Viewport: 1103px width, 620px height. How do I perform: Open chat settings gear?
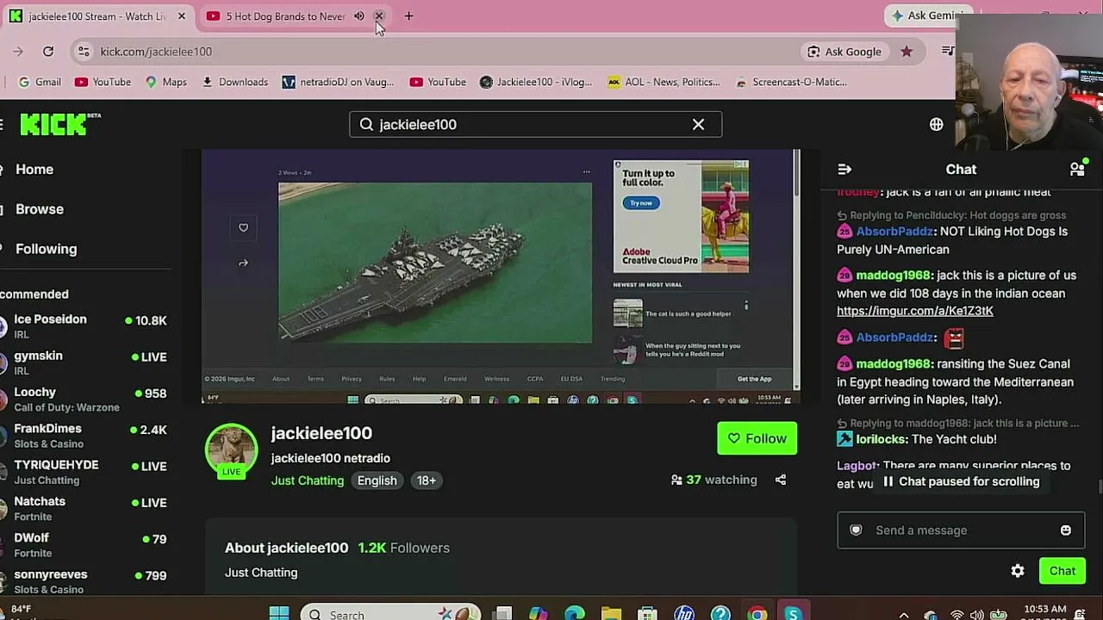[x=1018, y=571]
